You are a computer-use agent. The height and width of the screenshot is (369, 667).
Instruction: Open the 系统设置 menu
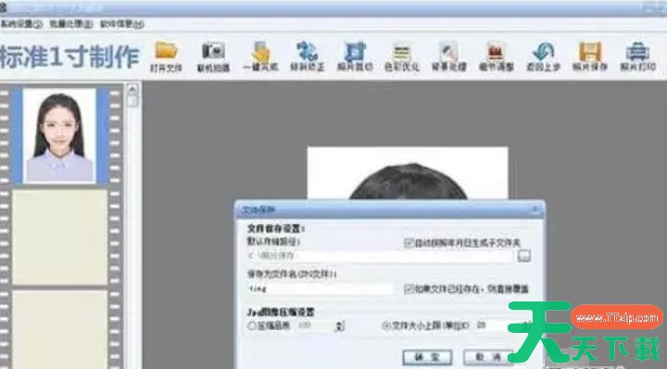point(21,24)
